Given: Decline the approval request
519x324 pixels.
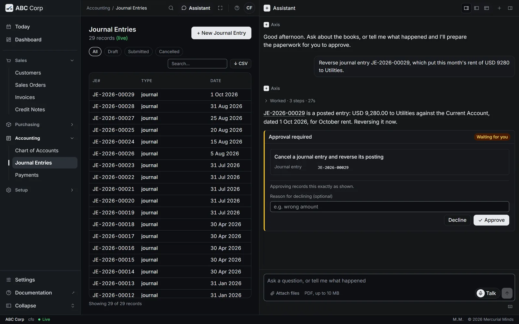Looking at the screenshot, I should tap(457, 220).
